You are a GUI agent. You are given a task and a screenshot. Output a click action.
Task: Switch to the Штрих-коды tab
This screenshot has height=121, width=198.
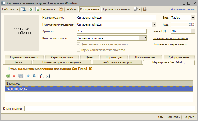[x=114, y=57]
